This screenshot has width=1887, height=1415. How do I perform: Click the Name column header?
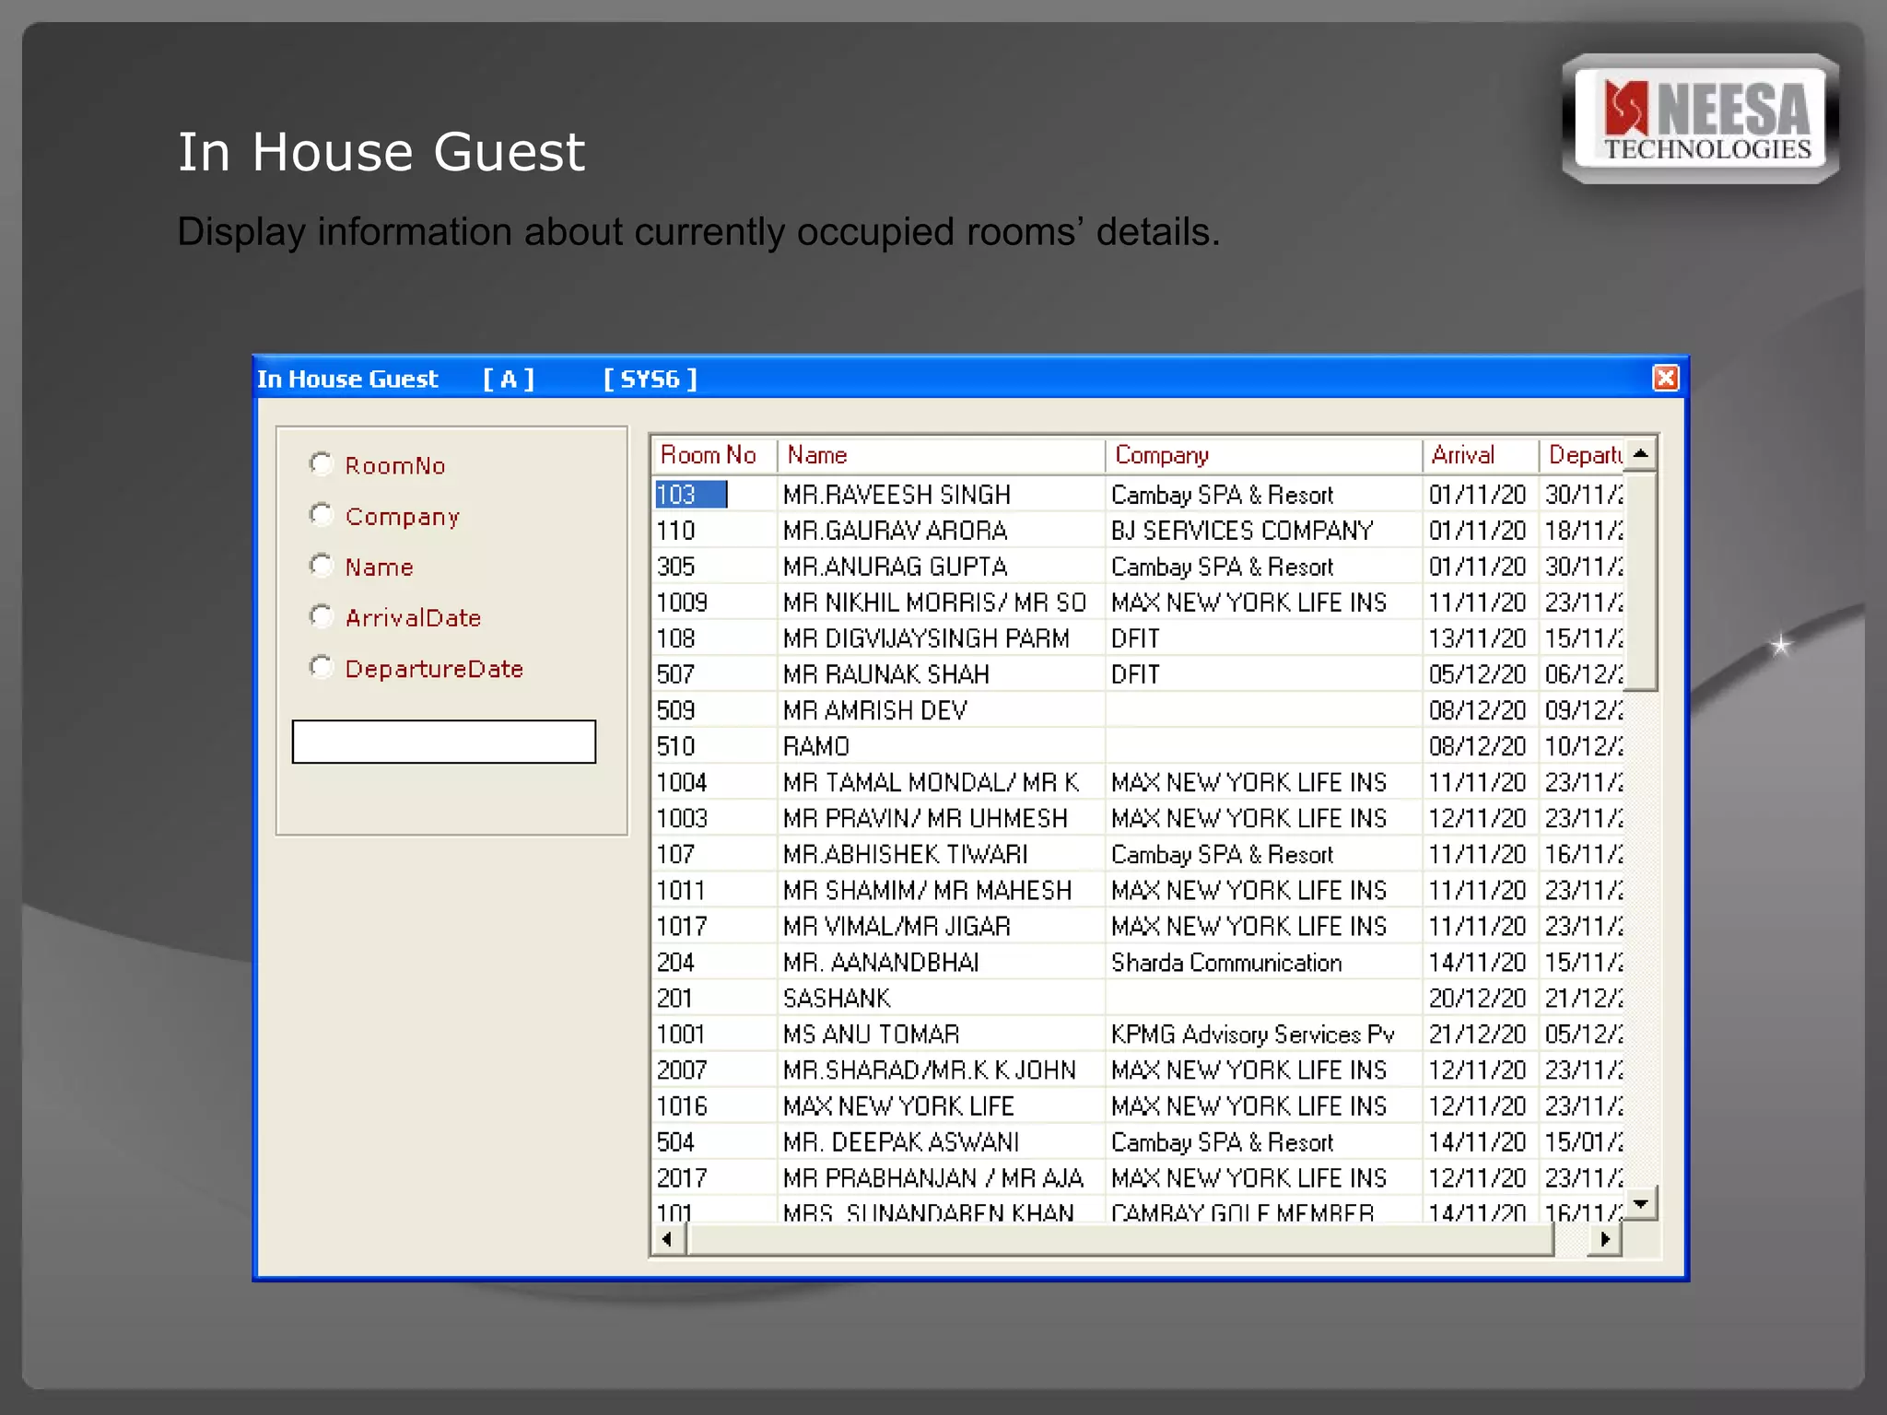(941, 455)
